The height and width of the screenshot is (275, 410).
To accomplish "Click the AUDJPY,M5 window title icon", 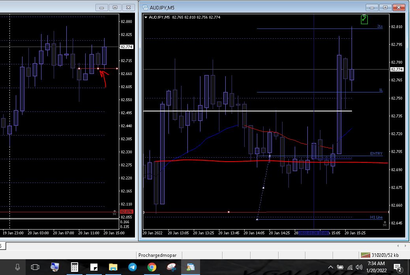I will pos(145,7).
